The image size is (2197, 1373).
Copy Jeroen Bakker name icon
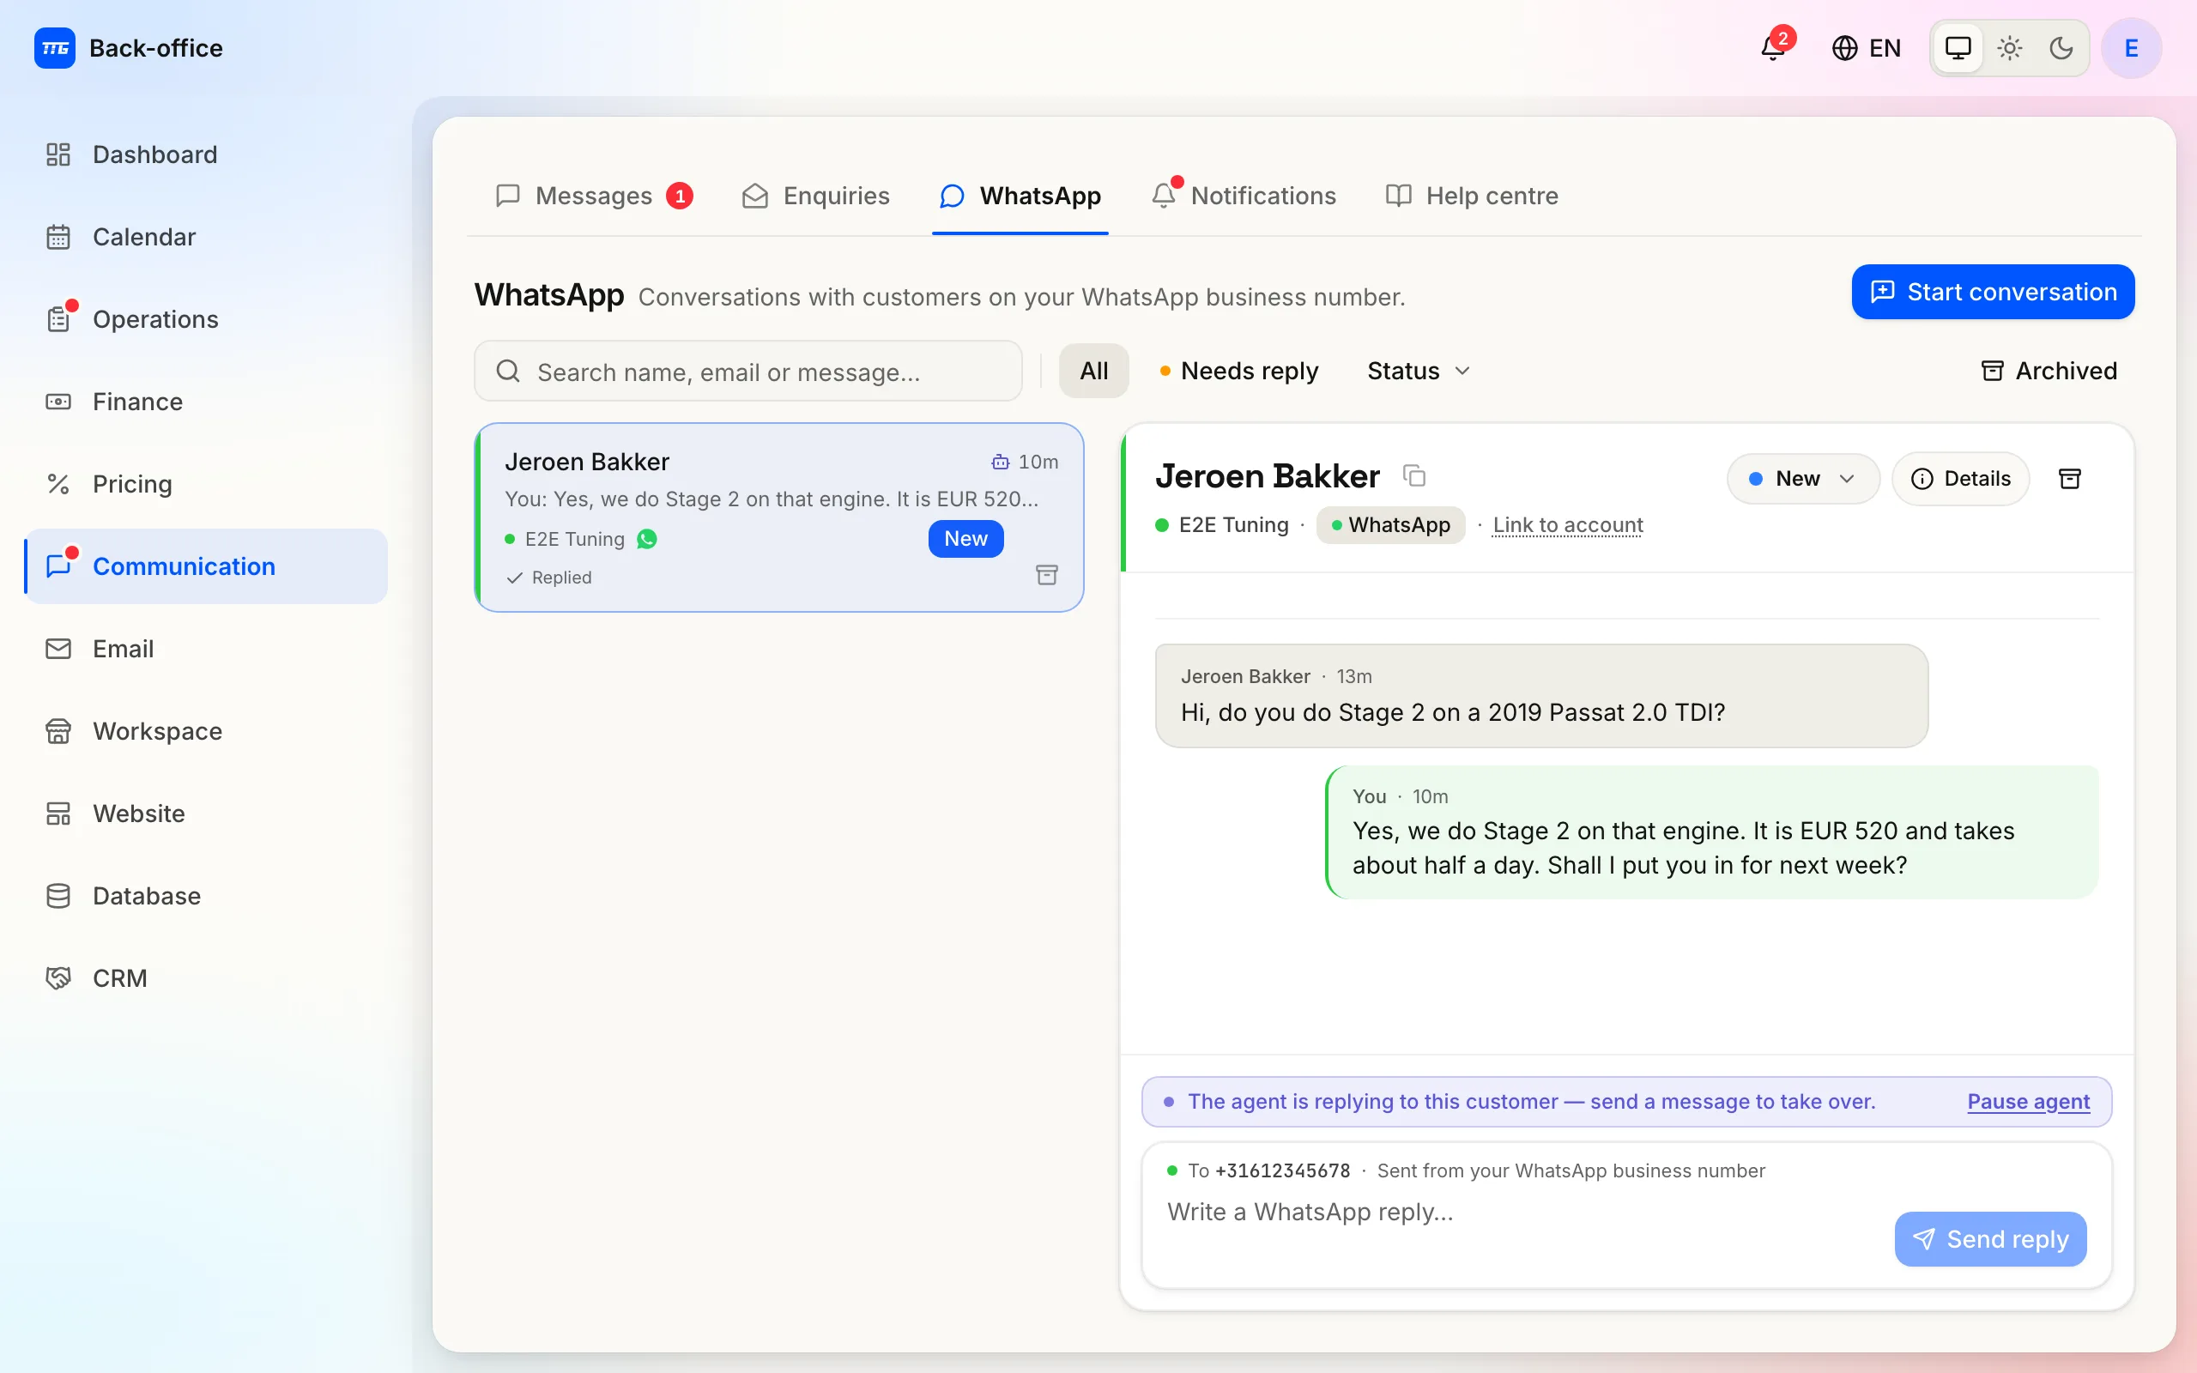[x=1414, y=475]
